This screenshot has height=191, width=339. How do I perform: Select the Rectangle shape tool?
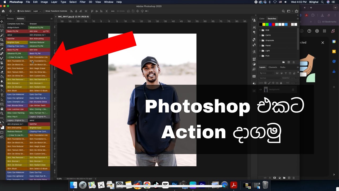pyautogui.click(x=2, y=104)
